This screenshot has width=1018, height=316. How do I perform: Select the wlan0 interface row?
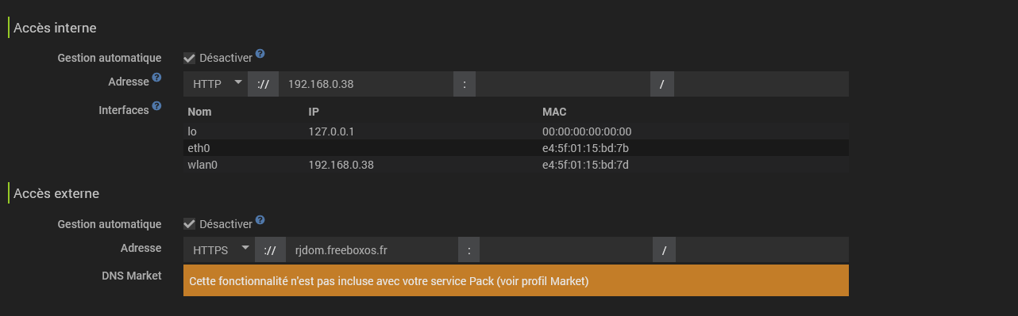516,165
